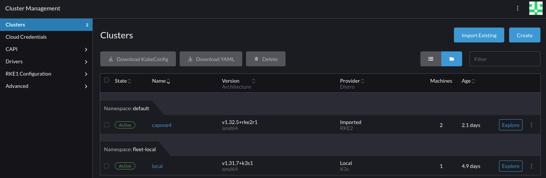Focus the Filter input field

(x=505, y=59)
